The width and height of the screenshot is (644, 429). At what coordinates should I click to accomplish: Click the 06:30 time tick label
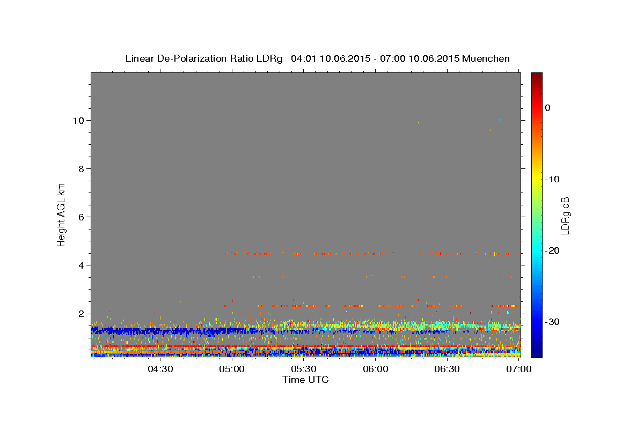pos(447,369)
